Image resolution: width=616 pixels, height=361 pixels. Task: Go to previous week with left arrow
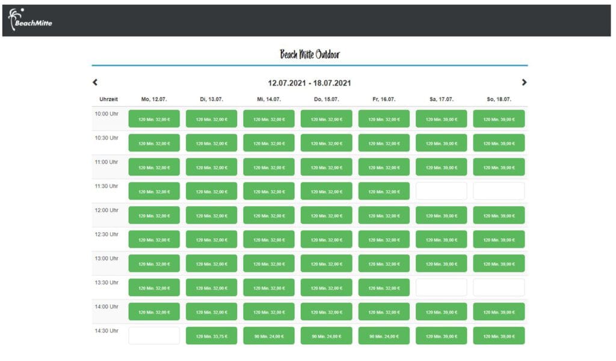click(x=95, y=82)
